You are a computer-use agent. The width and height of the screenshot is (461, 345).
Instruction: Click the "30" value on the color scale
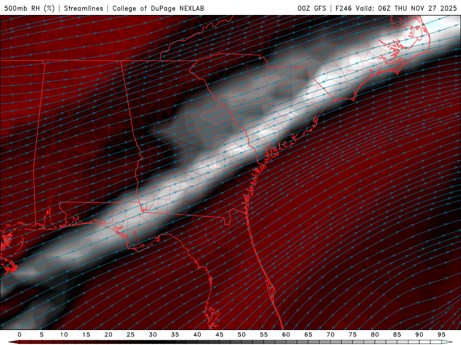point(153,335)
